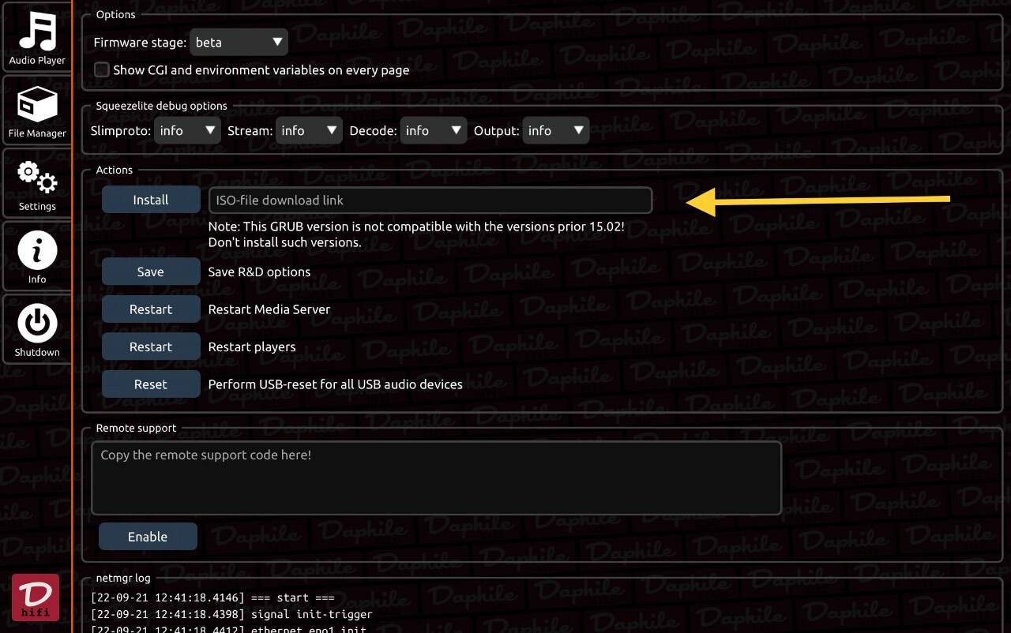
Task: Open the Stream debug level dropdown
Action: click(309, 130)
